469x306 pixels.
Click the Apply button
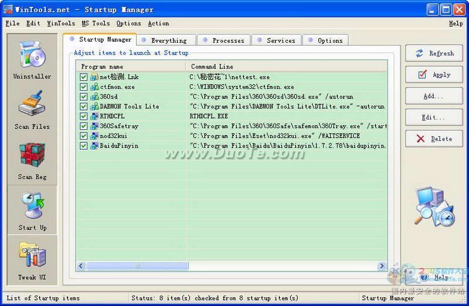tap(434, 75)
